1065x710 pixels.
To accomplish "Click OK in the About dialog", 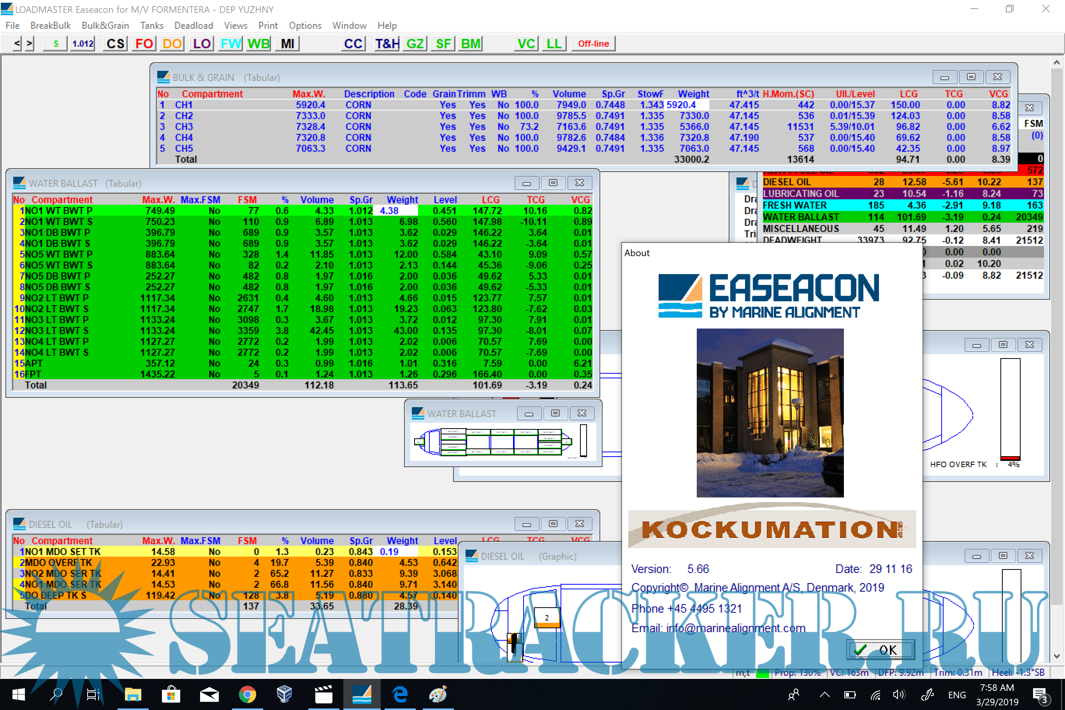I will (x=880, y=650).
